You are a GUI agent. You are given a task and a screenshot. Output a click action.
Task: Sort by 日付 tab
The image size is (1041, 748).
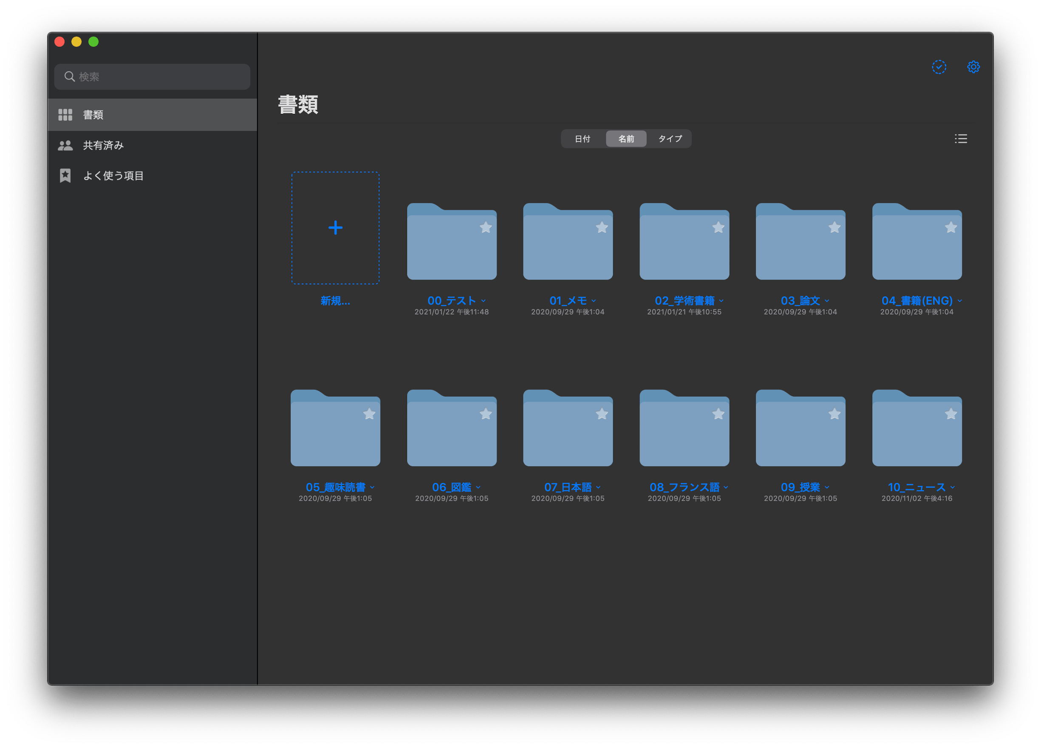(583, 139)
